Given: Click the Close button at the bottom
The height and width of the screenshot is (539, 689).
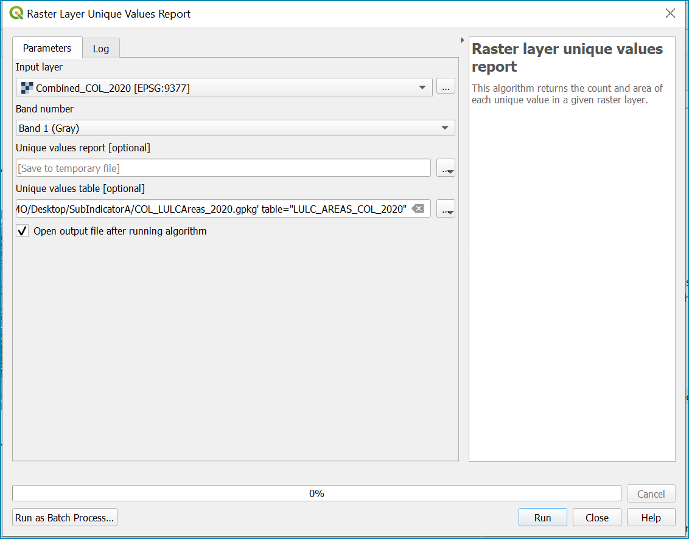Looking at the screenshot, I should [x=596, y=518].
